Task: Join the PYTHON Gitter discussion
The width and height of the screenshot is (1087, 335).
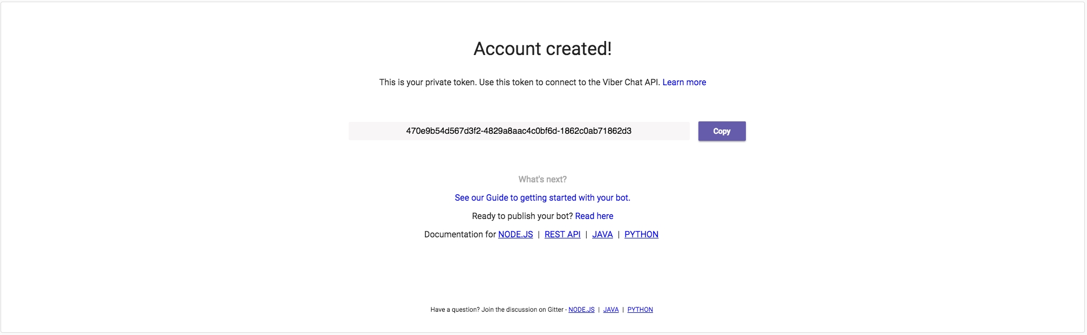Action: pos(640,310)
